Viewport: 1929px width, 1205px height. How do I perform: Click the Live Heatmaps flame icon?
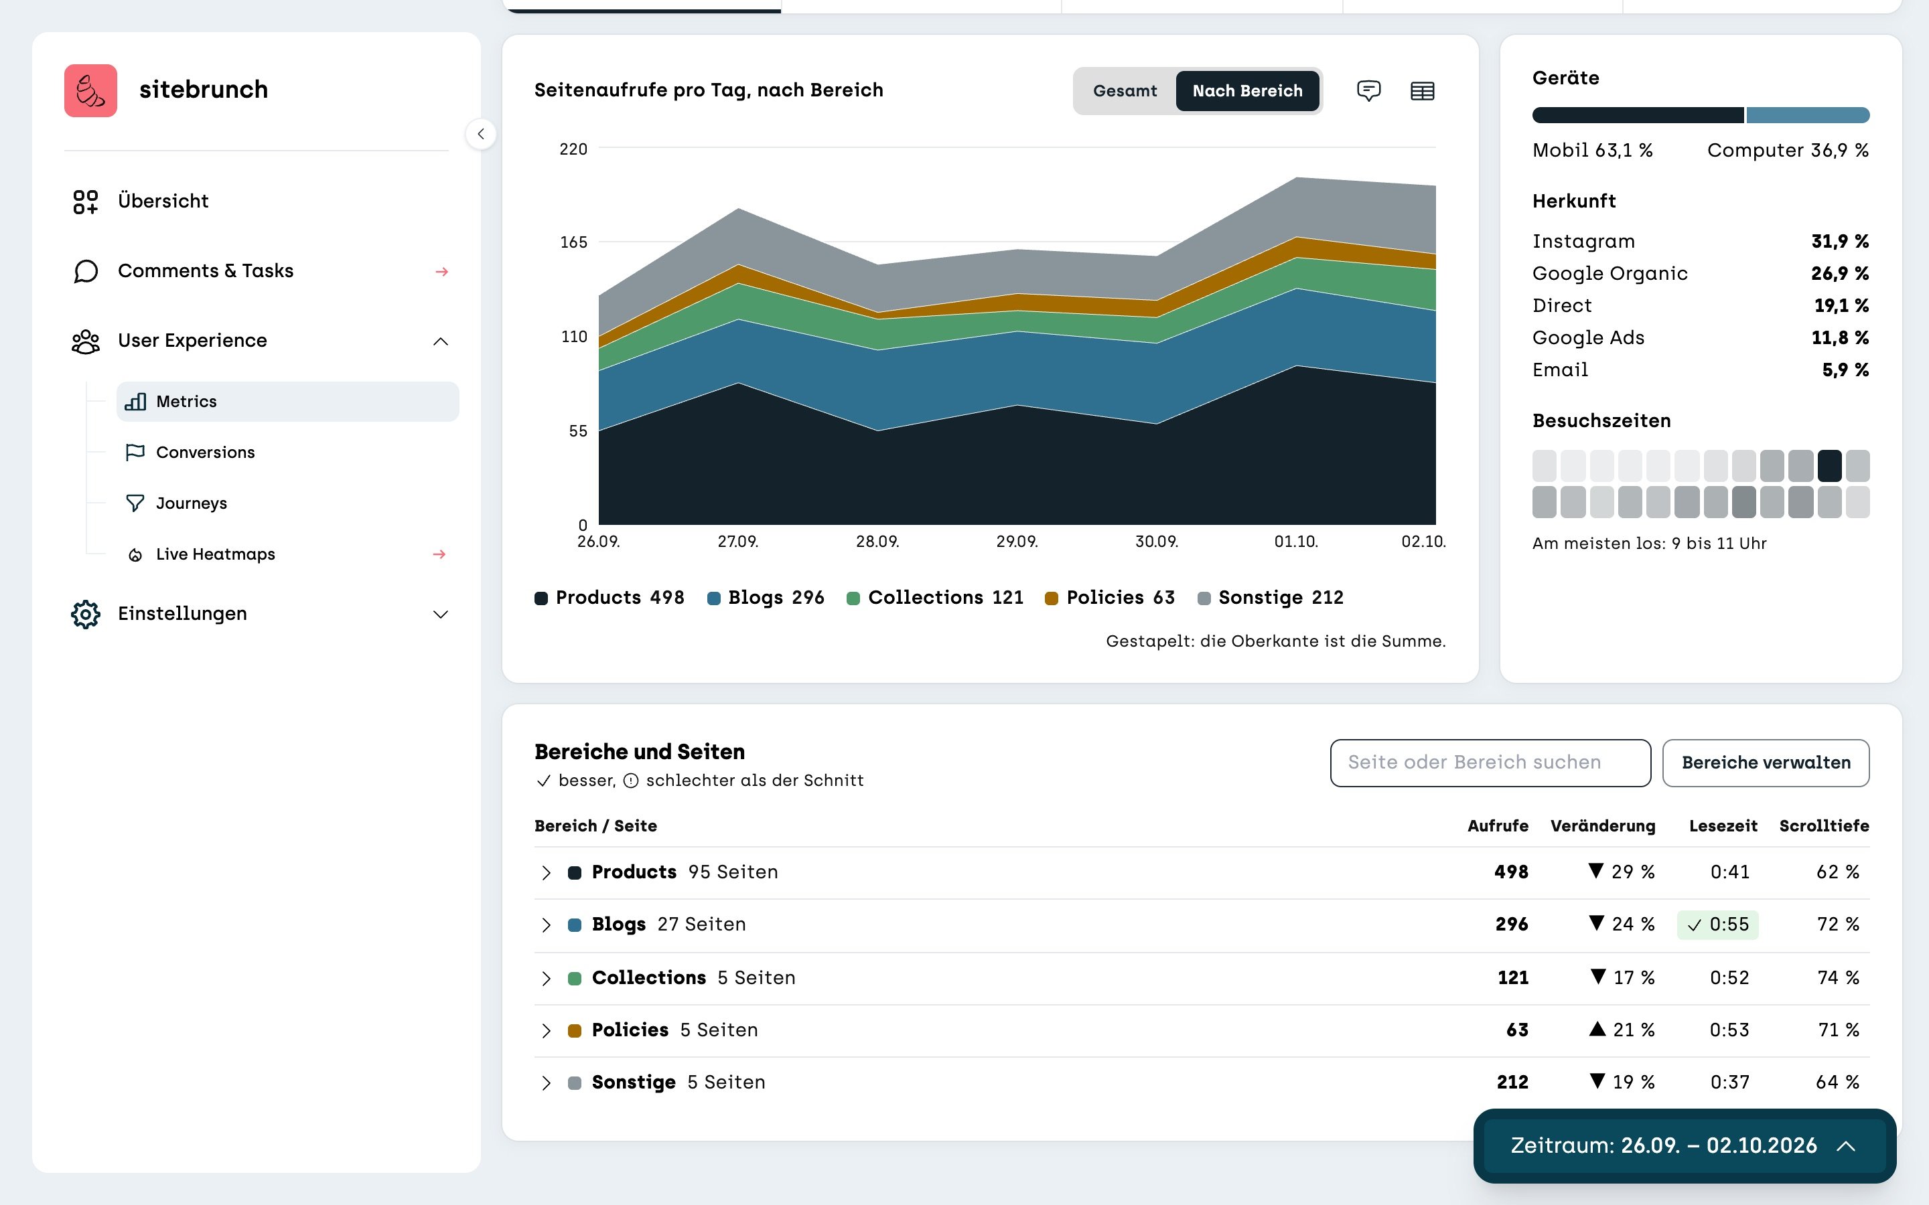(x=135, y=555)
